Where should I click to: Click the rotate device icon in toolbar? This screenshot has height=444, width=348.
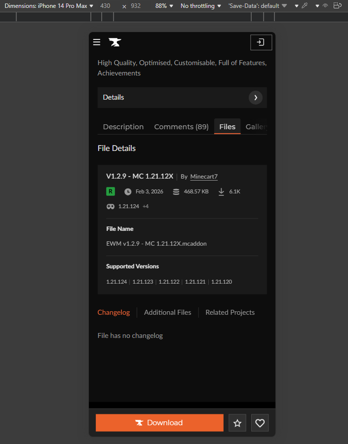pyautogui.click(x=337, y=6)
